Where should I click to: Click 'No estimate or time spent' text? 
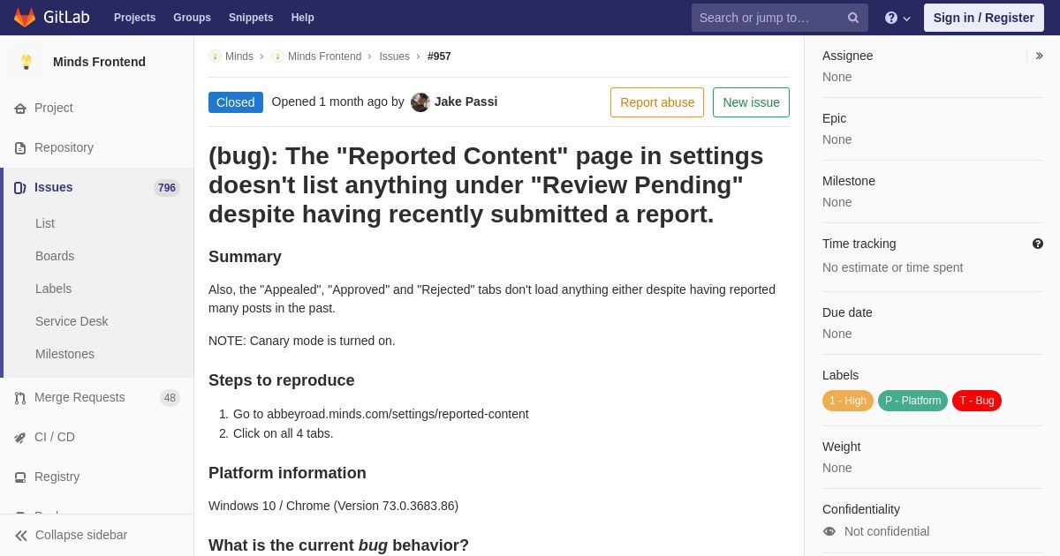(892, 267)
